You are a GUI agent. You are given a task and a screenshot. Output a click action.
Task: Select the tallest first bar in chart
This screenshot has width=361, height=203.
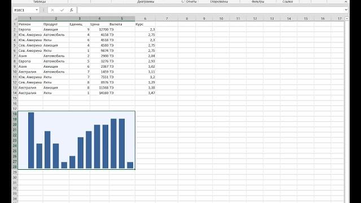[x=31, y=140]
